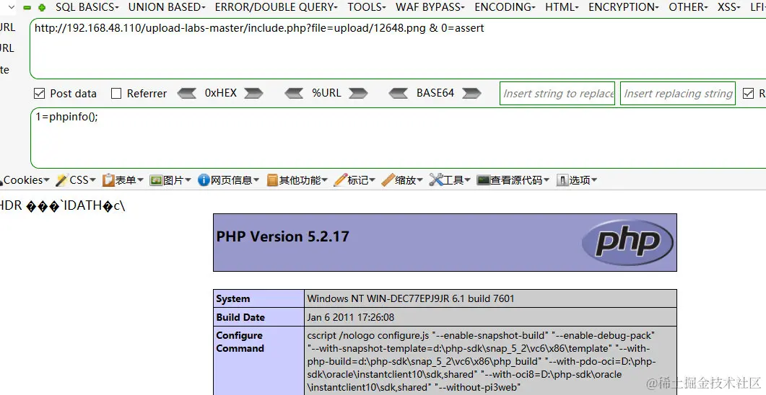Click the Insert replacing string field
The width and height of the screenshot is (766, 395).
click(678, 93)
